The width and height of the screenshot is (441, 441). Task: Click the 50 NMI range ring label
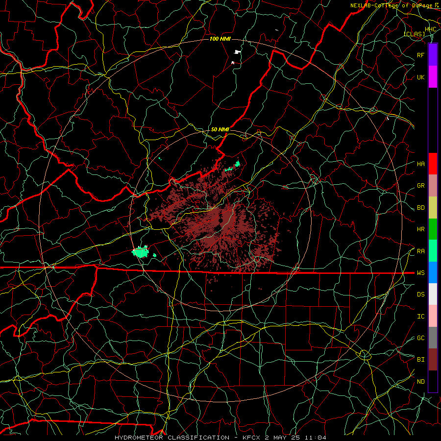220,129
